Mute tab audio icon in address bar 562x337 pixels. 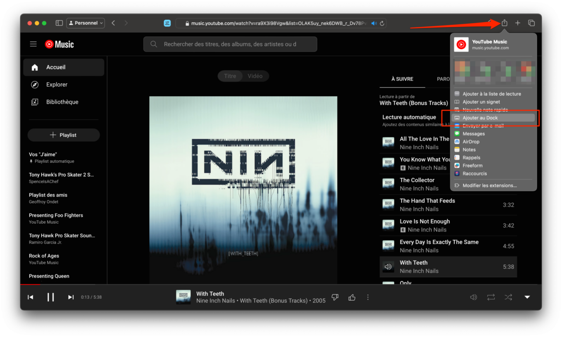click(x=374, y=24)
